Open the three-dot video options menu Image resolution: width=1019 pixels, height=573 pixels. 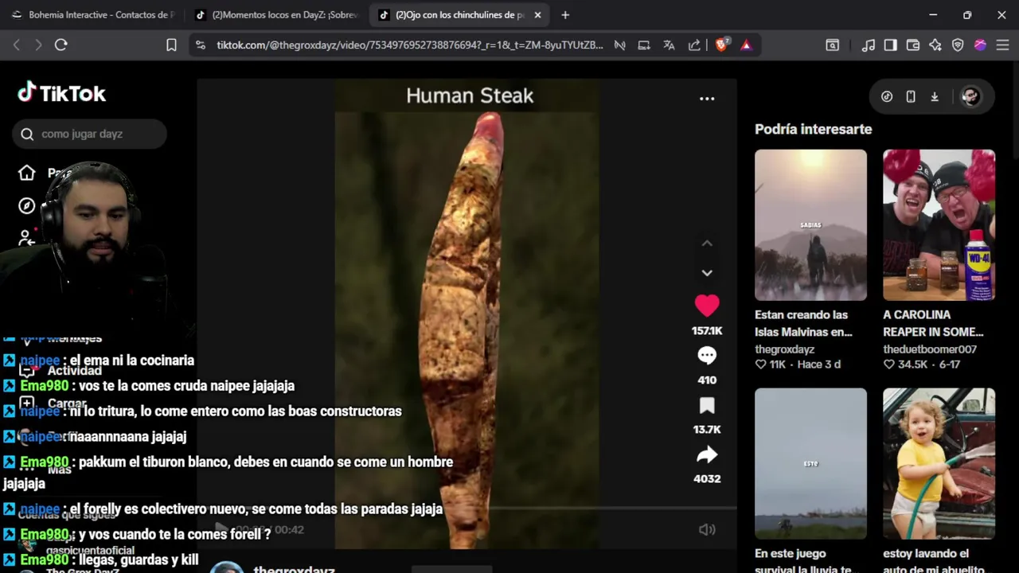pos(707,99)
